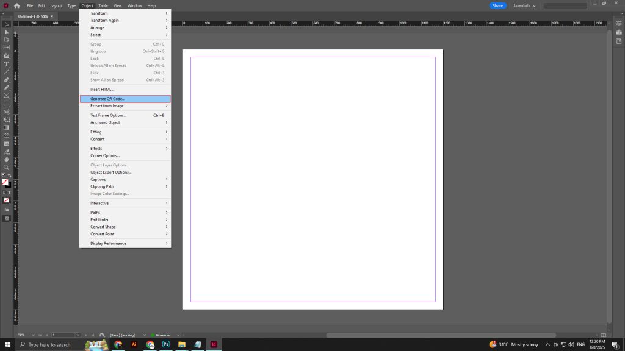This screenshot has width=625, height=351.
Task: Select the Eyedropper tool
Action: pos(7,152)
